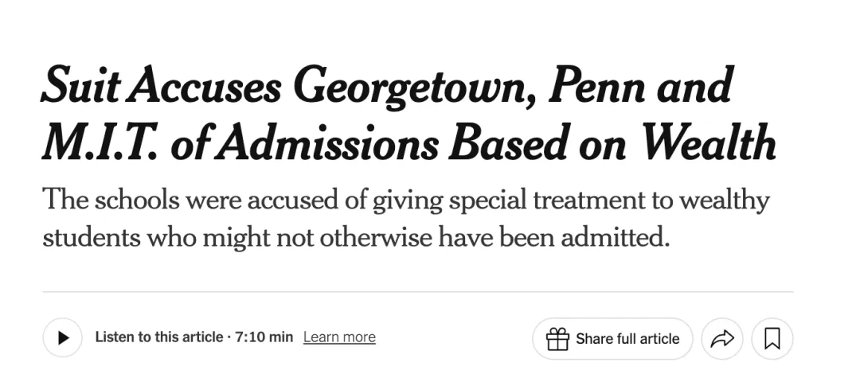Click the "Listen to this article" label

point(159,337)
